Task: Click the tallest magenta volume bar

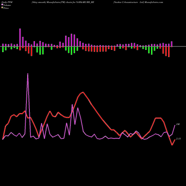Action: pyautogui.click(x=20, y=38)
